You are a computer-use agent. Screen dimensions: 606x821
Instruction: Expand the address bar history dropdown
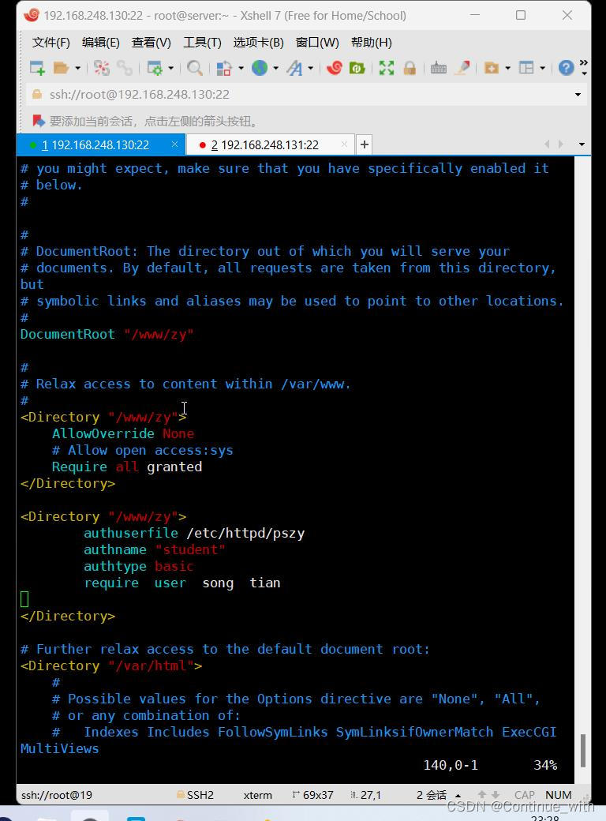click(x=578, y=95)
